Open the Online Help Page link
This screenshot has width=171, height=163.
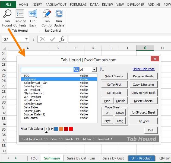[x=143, y=69]
